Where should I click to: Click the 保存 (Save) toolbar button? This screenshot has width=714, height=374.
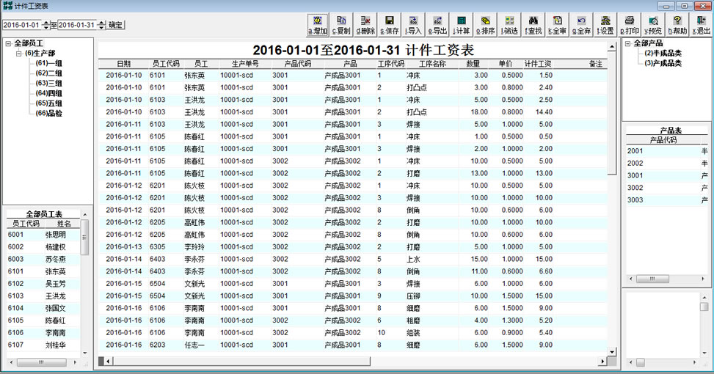[x=390, y=25]
